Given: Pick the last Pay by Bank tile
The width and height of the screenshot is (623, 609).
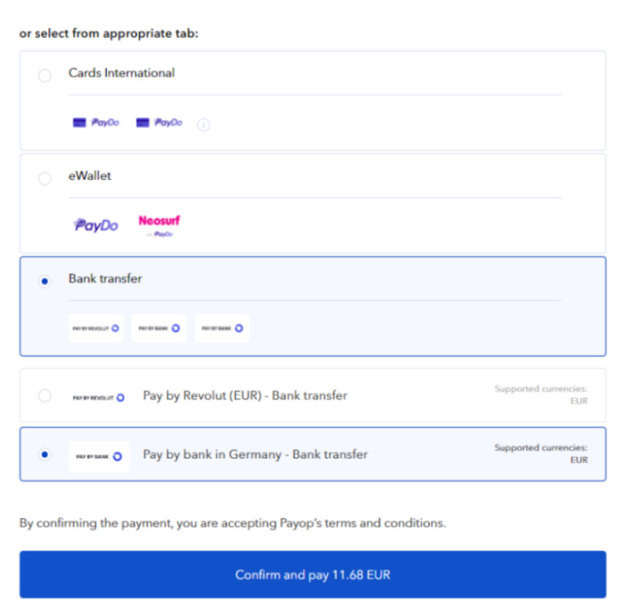Looking at the screenshot, I should [223, 328].
